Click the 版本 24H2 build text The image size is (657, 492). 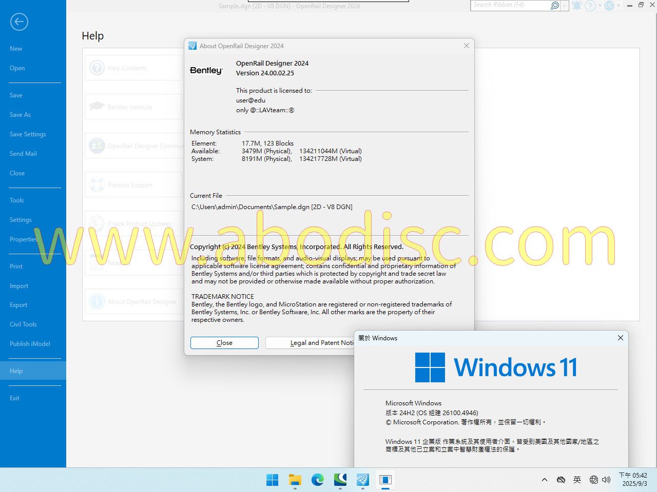(x=432, y=413)
